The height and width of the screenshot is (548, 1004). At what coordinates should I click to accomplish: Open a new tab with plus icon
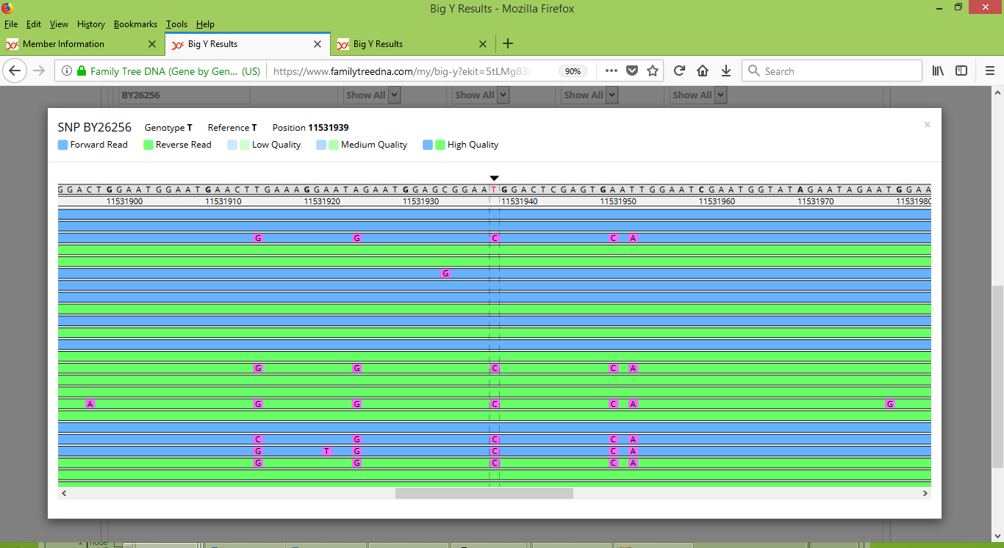coord(508,44)
